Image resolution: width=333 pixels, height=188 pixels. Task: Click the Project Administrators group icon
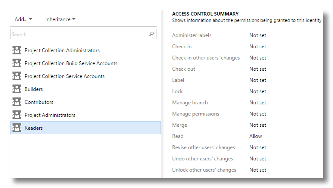point(17,115)
